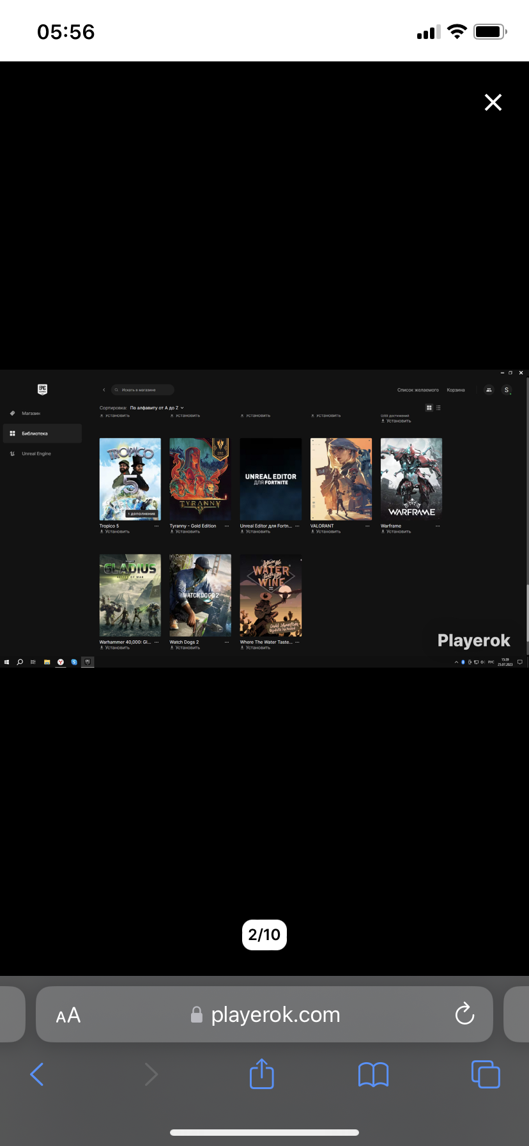
Task: Open the Windows notification center icon
Action: pyautogui.click(x=520, y=662)
